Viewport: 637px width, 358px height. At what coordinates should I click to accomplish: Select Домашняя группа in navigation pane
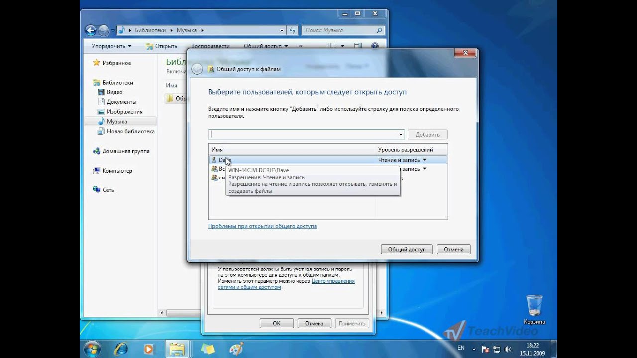pyautogui.click(x=125, y=151)
